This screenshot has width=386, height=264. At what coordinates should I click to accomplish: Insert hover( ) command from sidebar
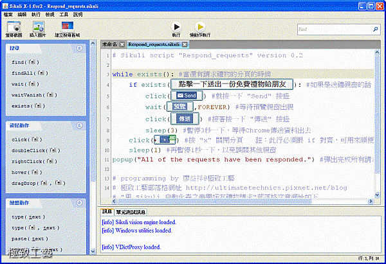[27, 172]
